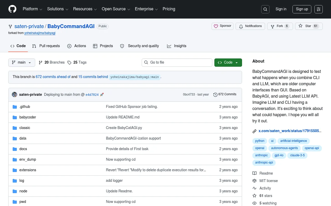Switch to the Insights tab
This screenshot has height=206, width=331.
click(177, 46)
